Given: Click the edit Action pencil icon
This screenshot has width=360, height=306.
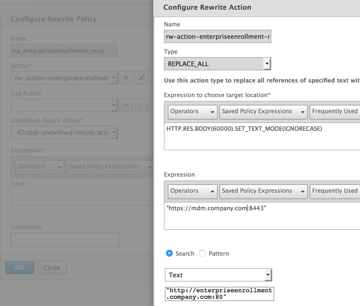Looking at the screenshot, I should click(x=141, y=78).
